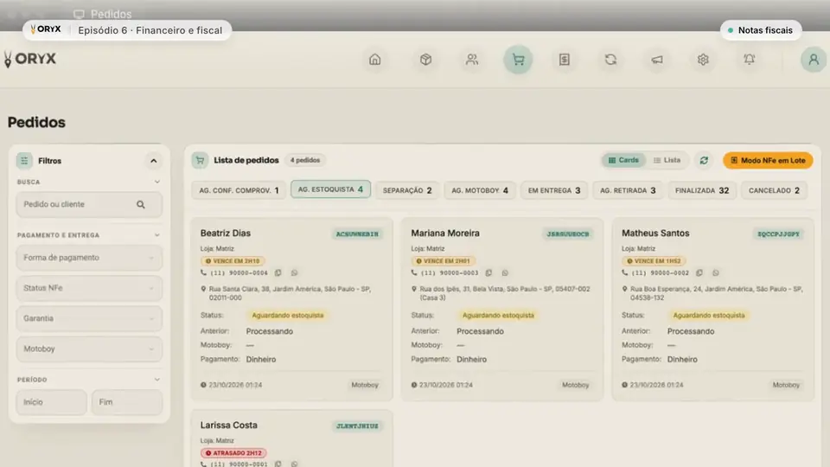This screenshot has height=467, width=830.
Task: Click Modo NFe em Lote button
Action: 768,161
